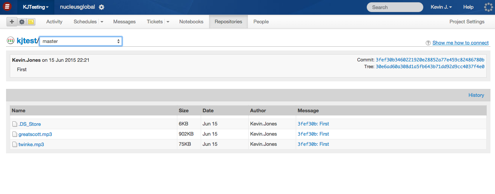
Task: Open the Tickets tab
Action: [155, 22]
